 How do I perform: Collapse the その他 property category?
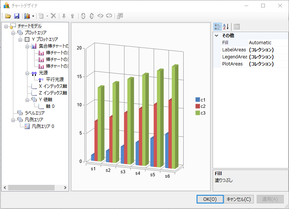[x=216, y=36]
